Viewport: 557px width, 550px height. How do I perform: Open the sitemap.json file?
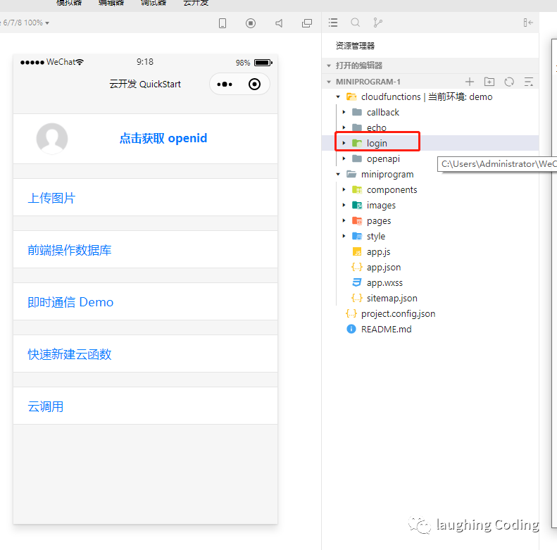(x=392, y=298)
